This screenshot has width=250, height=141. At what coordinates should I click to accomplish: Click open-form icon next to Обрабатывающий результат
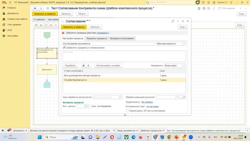coord(184,97)
